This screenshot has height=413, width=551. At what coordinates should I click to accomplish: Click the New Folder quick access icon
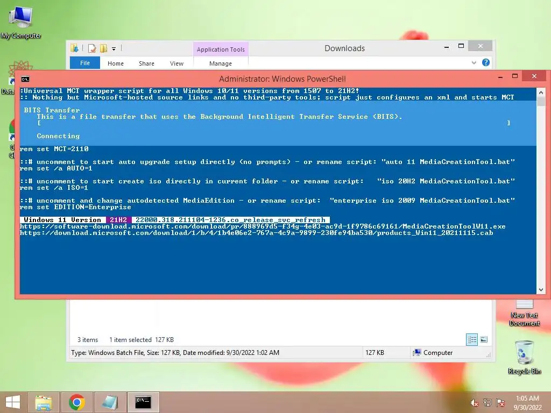[x=104, y=48]
